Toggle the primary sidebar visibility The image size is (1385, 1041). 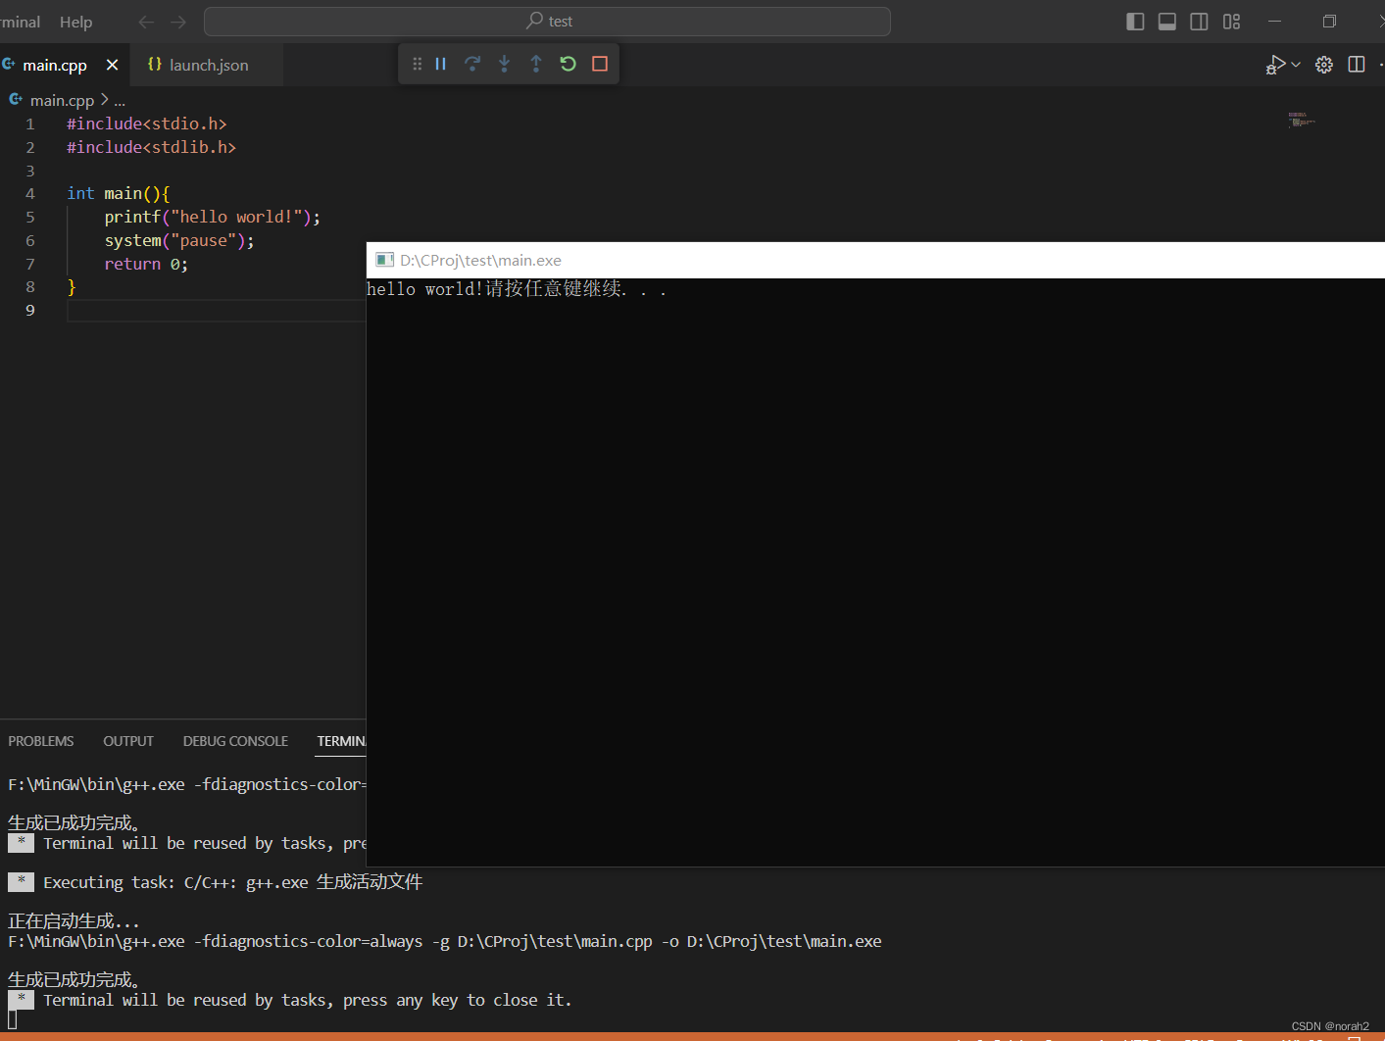click(x=1134, y=21)
